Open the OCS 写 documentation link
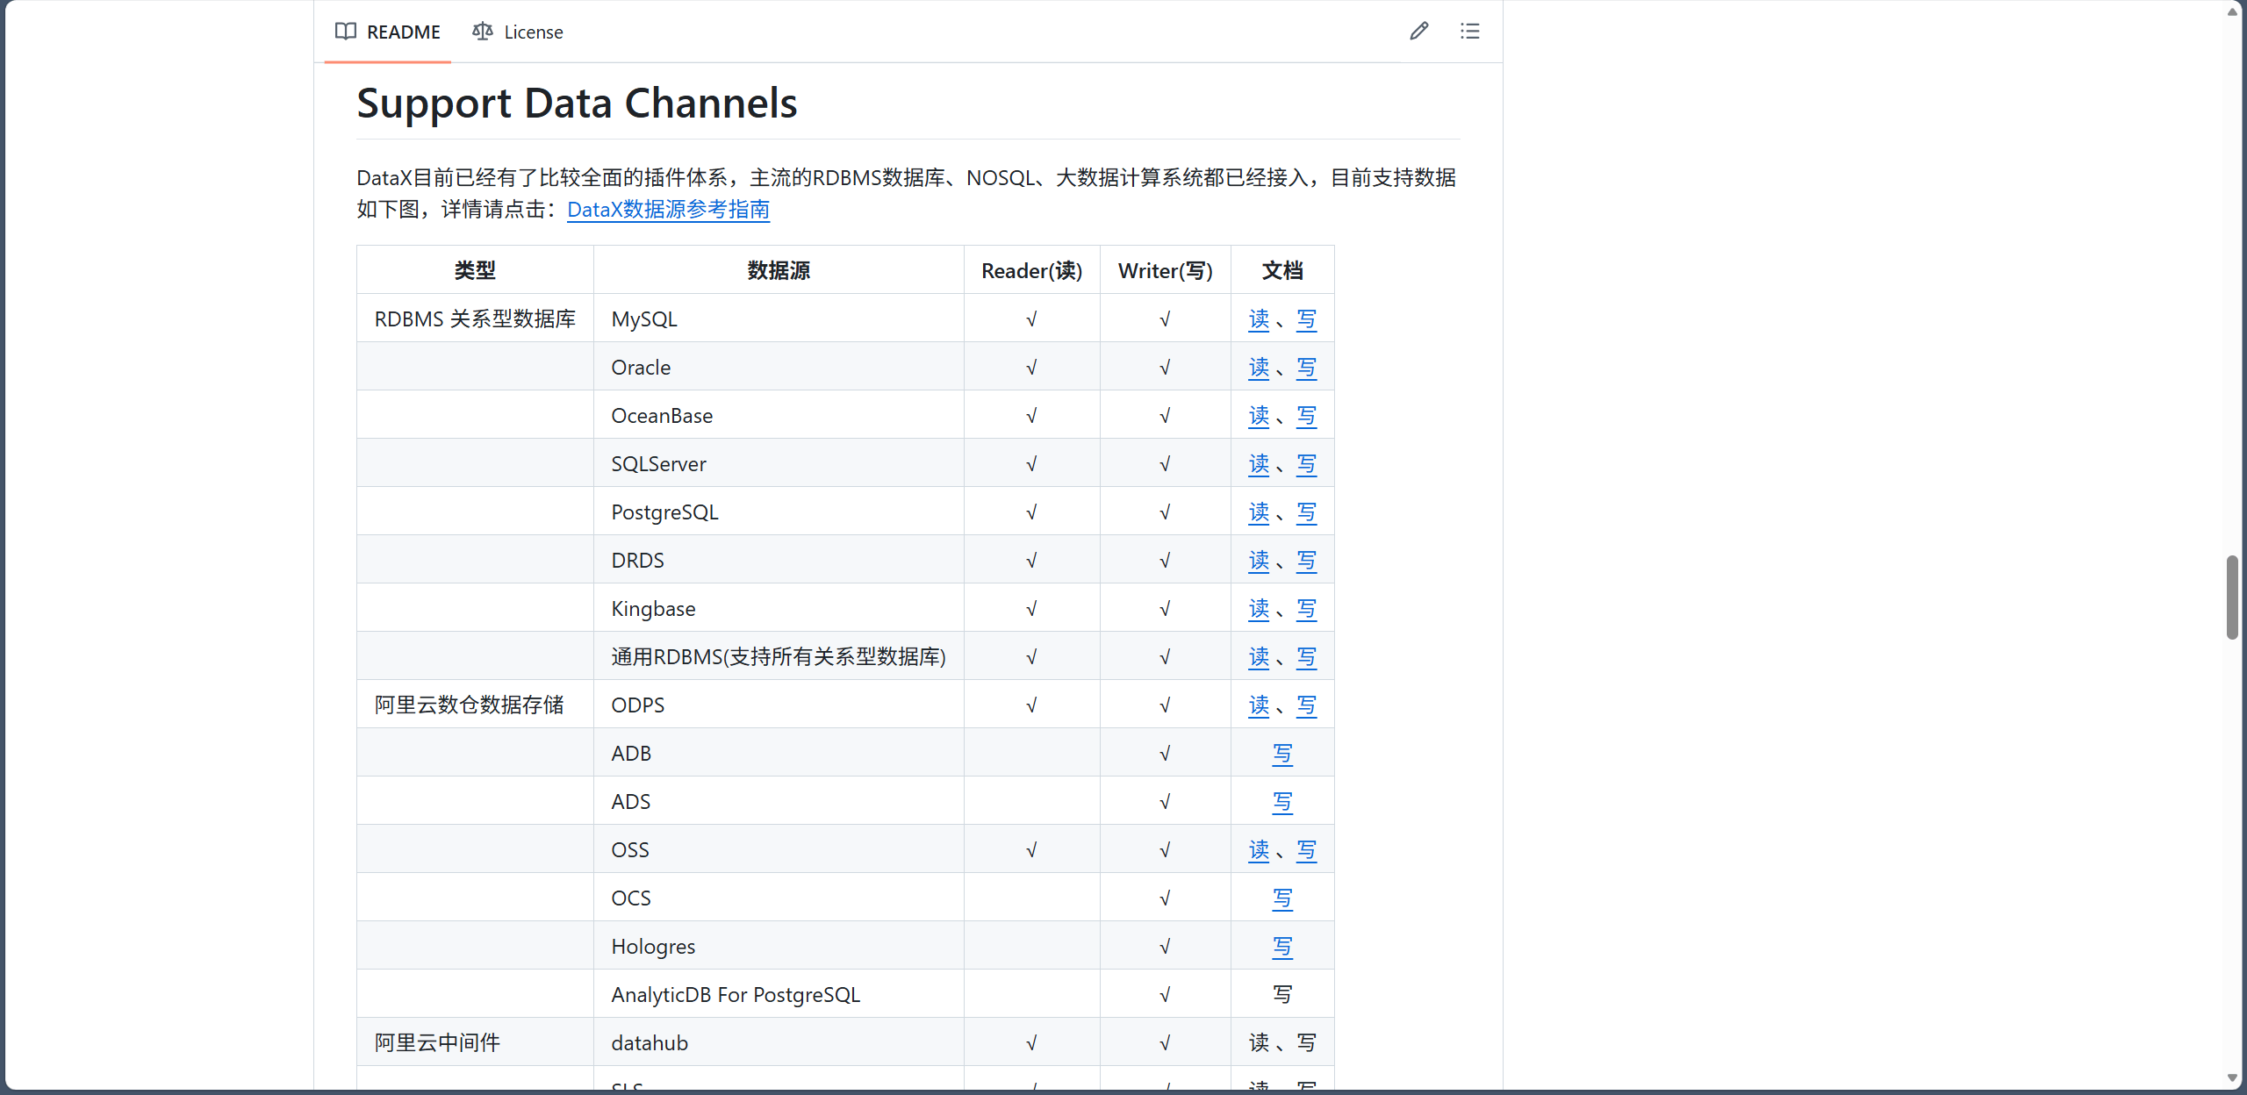 [x=1282, y=898]
